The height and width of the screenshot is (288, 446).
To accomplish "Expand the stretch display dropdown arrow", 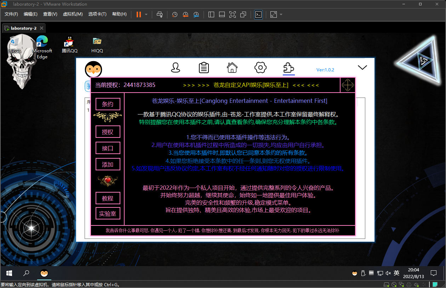I will coord(281,14).
